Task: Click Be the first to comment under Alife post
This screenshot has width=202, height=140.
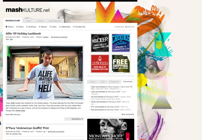Action: coord(59,37)
